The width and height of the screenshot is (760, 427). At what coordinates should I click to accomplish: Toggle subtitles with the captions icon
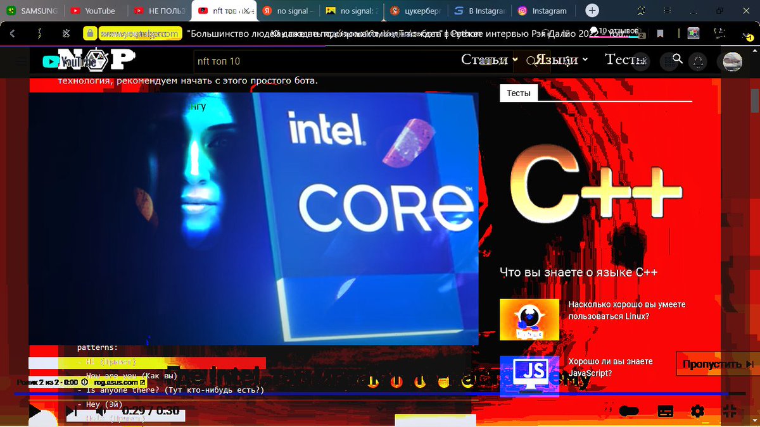[665, 411]
